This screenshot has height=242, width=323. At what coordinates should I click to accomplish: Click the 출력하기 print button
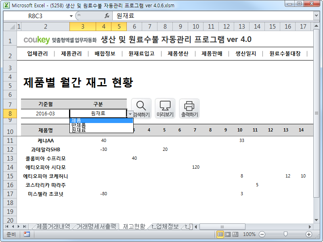[x=189, y=108]
